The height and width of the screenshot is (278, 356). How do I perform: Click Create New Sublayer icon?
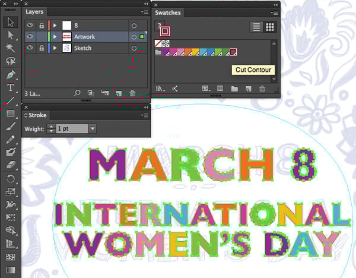[104, 93]
